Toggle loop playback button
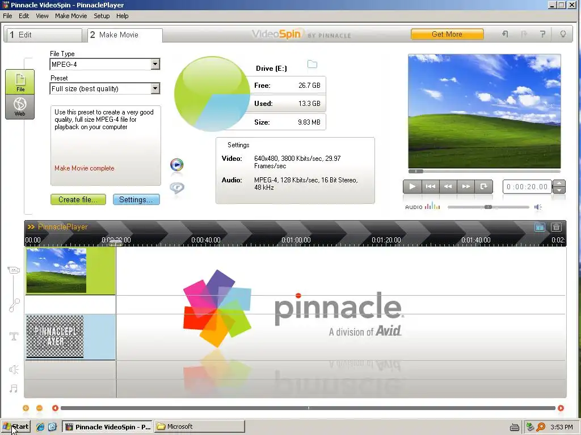Image resolution: width=581 pixels, height=435 pixels. tap(483, 186)
